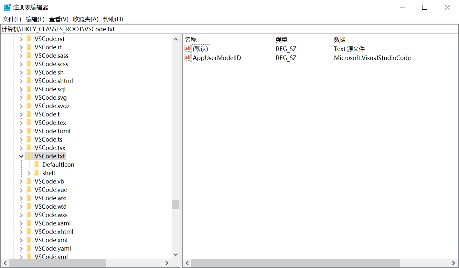Select the AppUserModelID value name
459x268 pixels.
click(x=217, y=58)
